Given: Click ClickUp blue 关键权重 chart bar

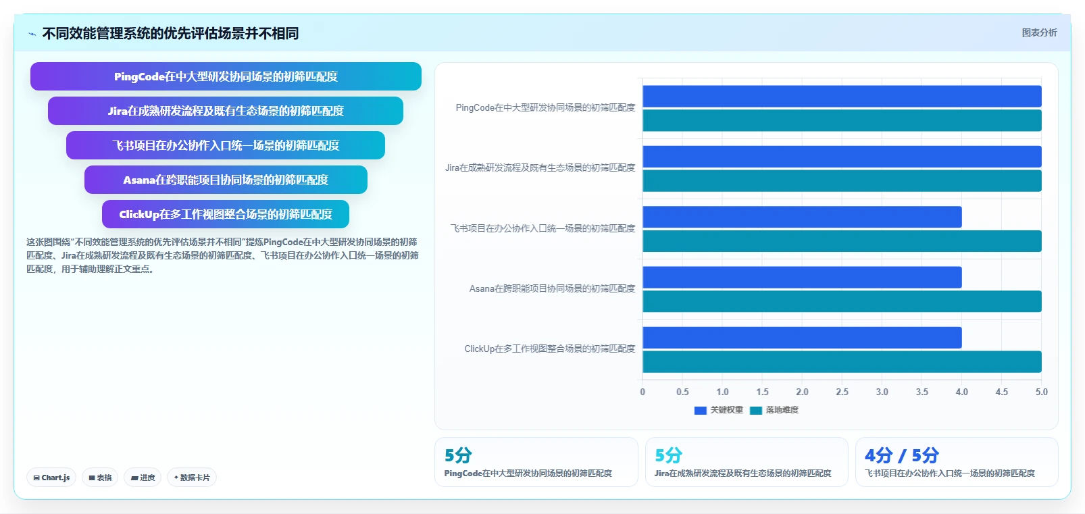Looking at the screenshot, I should [x=802, y=338].
